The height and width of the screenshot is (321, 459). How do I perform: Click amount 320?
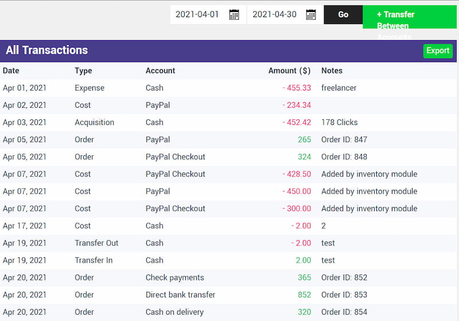click(x=305, y=312)
